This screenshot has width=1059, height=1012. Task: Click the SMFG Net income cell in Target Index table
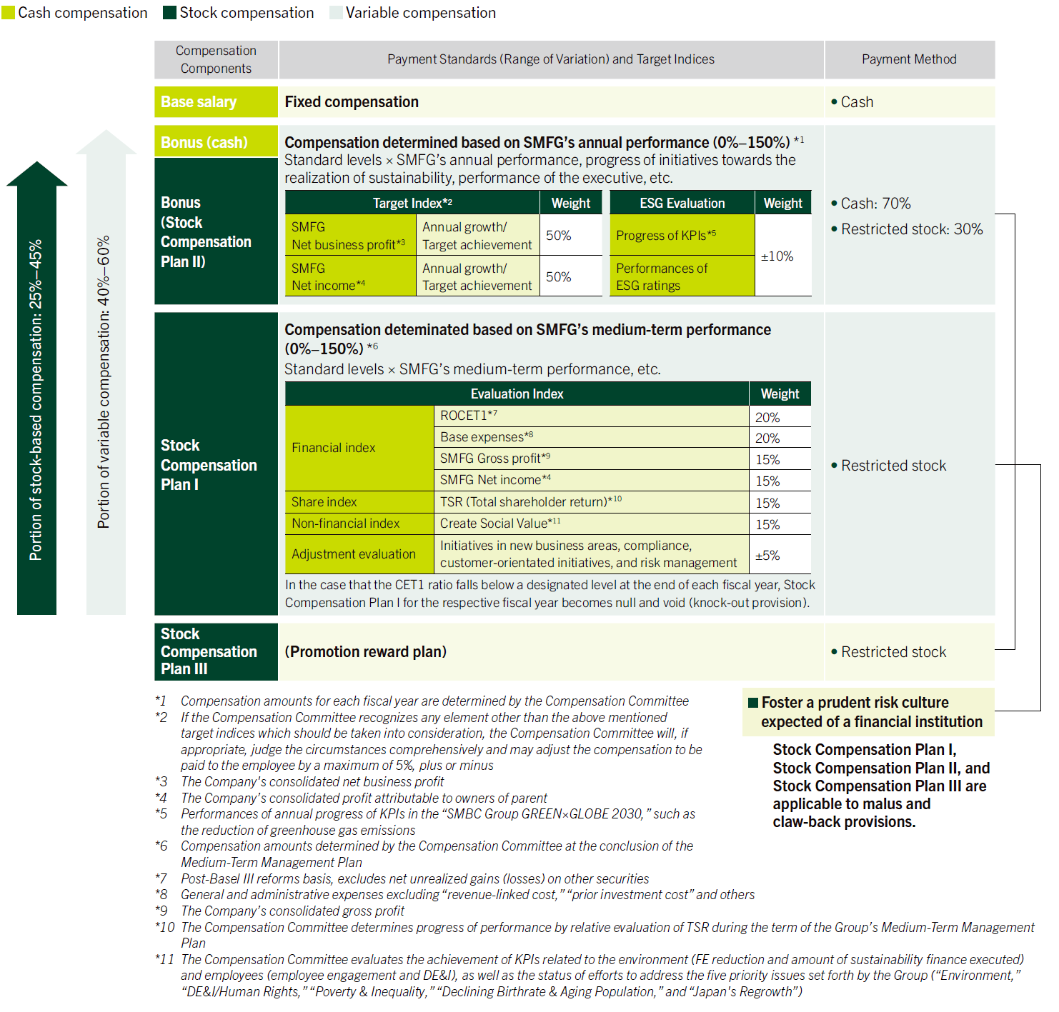tap(350, 276)
